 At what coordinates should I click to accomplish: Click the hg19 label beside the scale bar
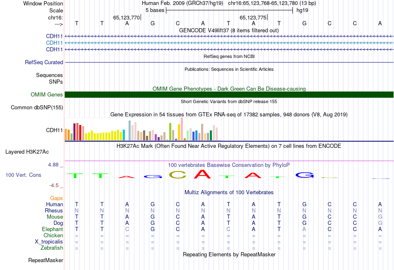302,10
